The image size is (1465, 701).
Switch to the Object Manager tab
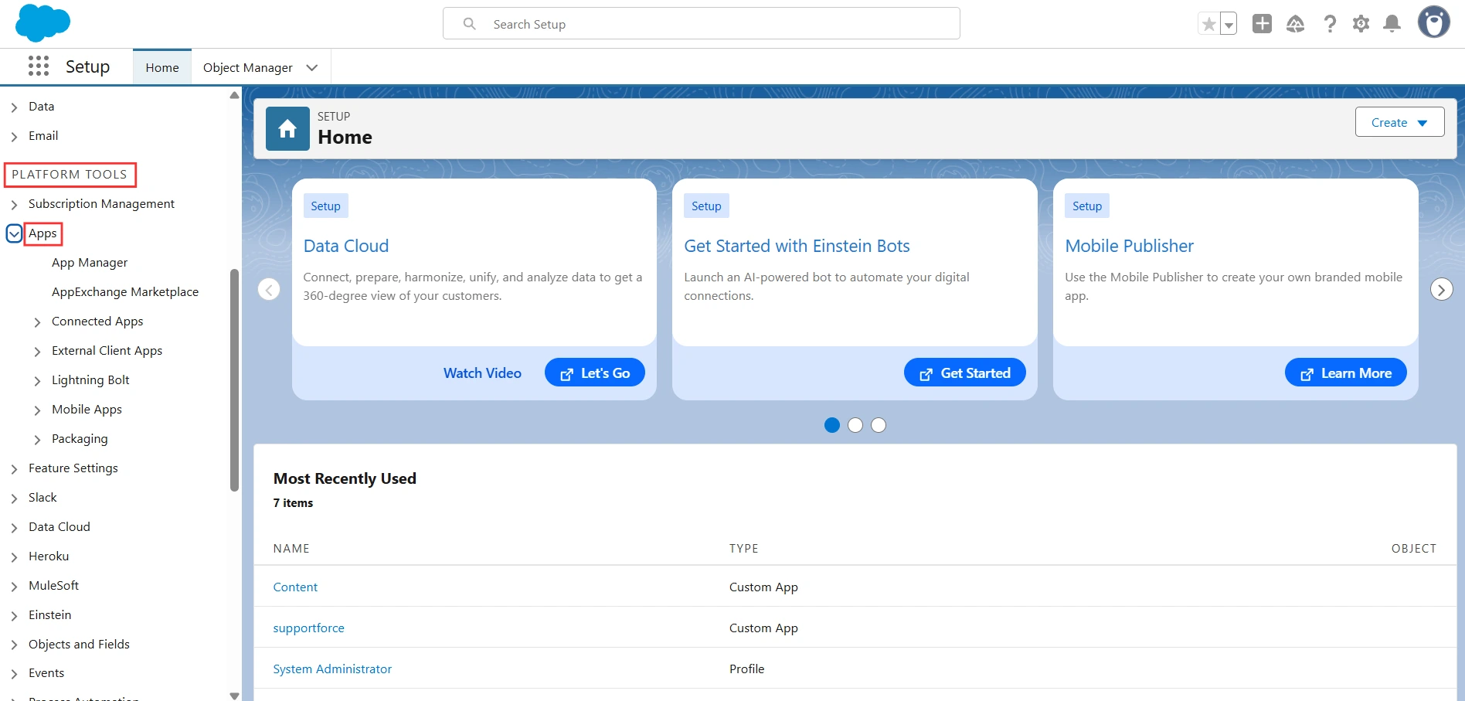click(x=248, y=67)
